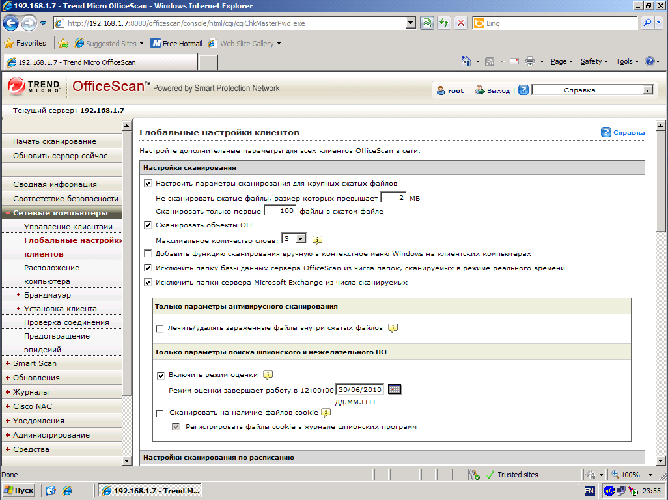Screen dimensions: 668x500
Task: Click Начать сканирование in sidebar
Action: click(55, 141)
